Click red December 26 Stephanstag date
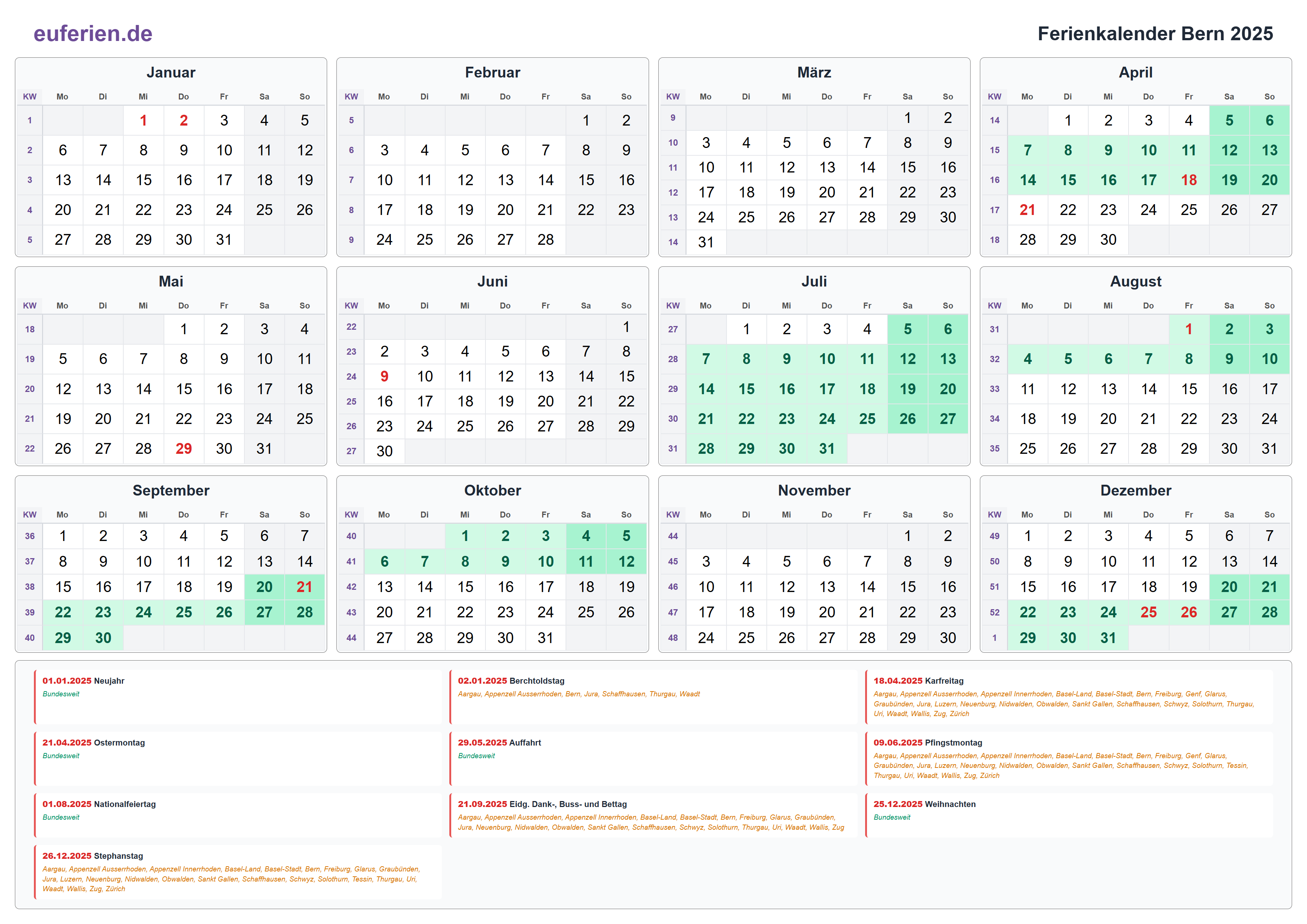The width and height of the screenshot is (1307, 924). pos(1189,612)
